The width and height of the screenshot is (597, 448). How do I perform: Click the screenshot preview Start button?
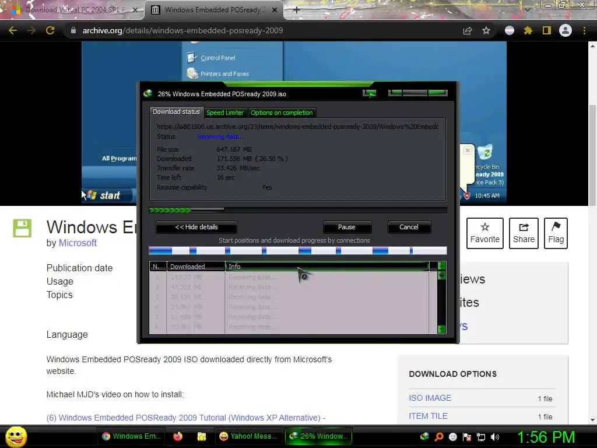[x=107, y=195]
